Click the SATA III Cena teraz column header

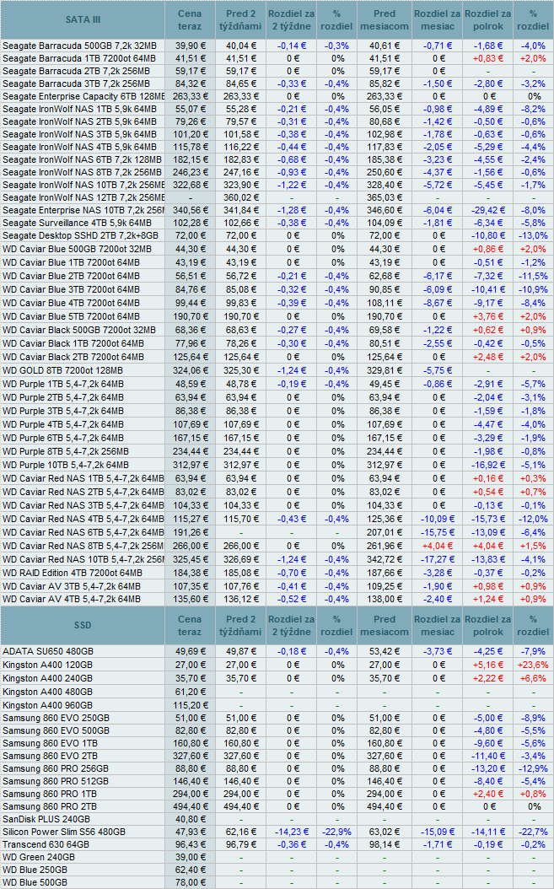tap(190, 20)
